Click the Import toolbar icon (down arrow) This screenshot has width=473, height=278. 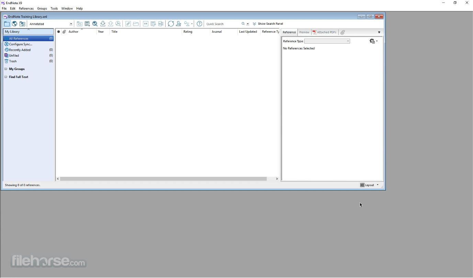click(x=103, y=24)
